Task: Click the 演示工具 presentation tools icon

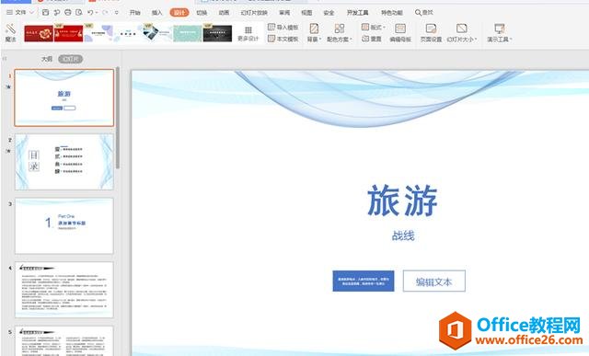Action: [x=499, y=29]
